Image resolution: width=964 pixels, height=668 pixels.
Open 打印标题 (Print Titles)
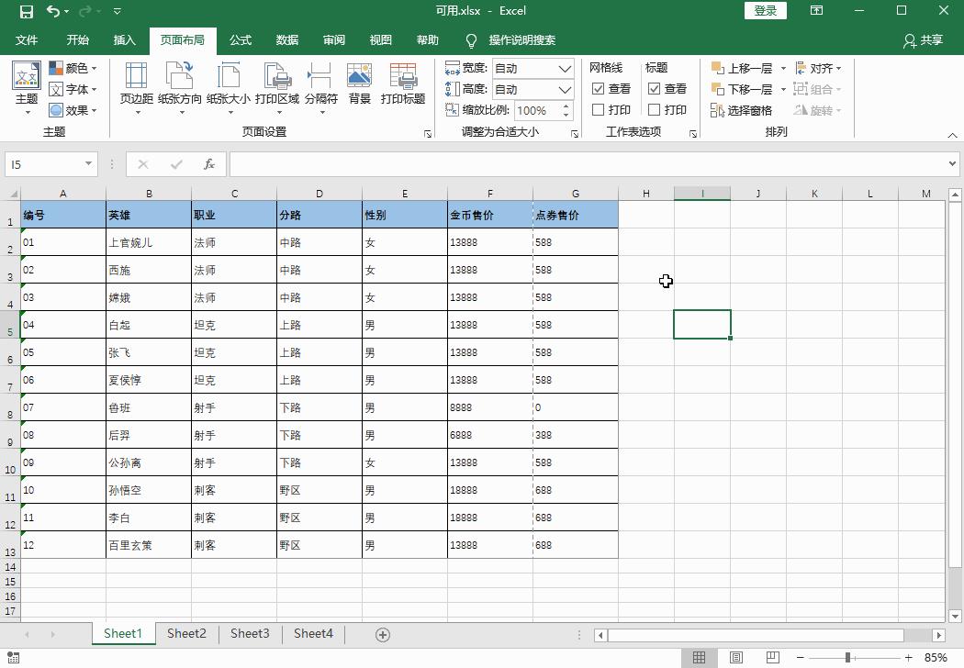coord(404,87)
